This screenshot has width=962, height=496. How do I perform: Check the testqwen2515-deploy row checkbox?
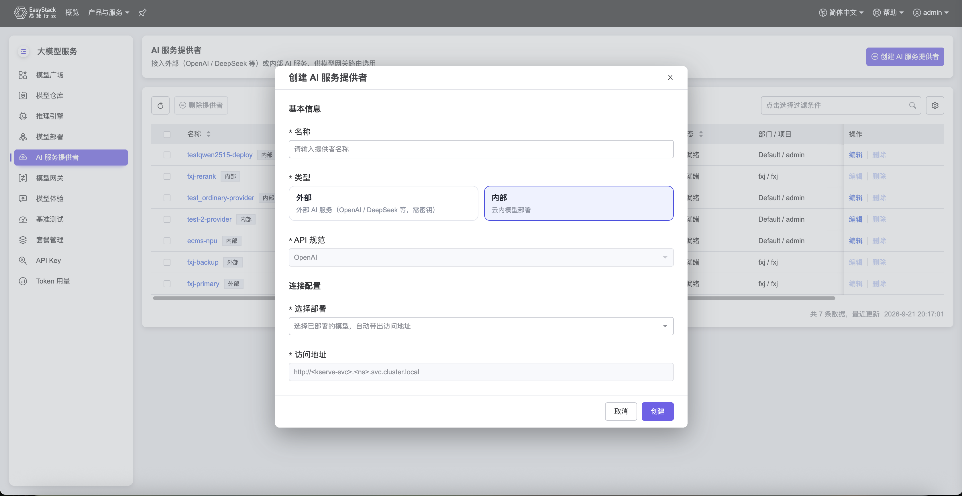[x=167, y=155]
